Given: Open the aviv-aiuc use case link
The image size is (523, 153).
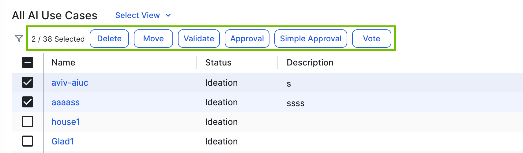Looking at the screenshot, I should (x=70, y=83).
